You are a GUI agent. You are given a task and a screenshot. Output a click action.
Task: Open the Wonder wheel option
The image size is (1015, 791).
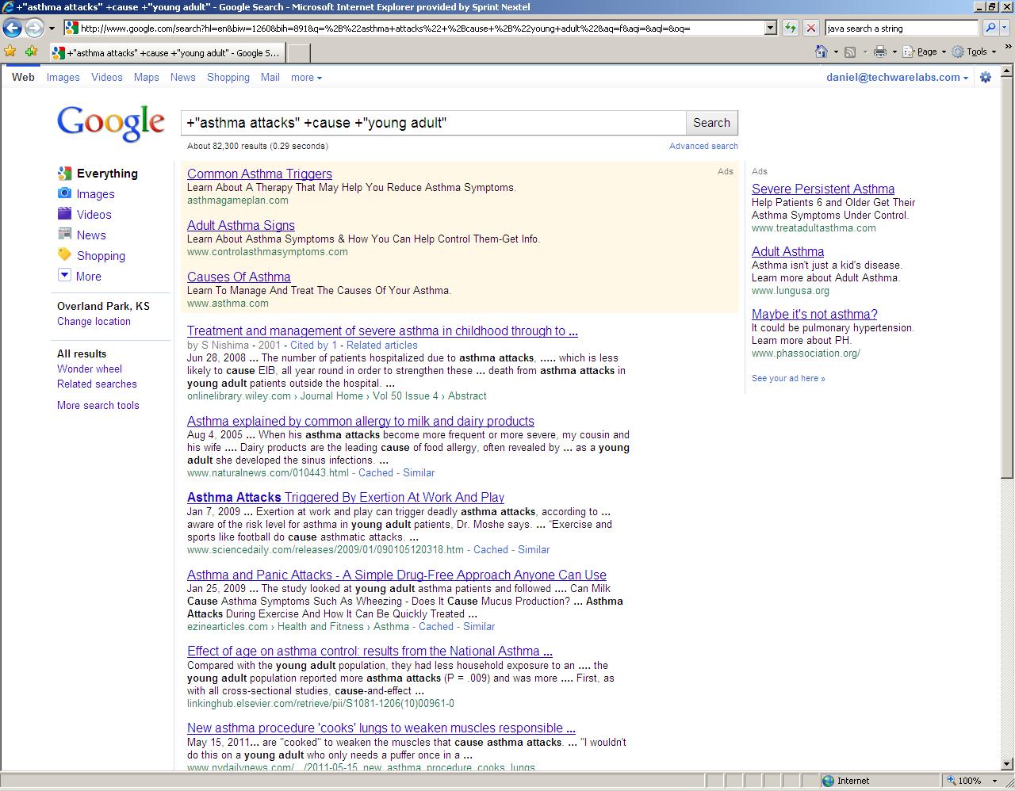click(x=90, y=369)
